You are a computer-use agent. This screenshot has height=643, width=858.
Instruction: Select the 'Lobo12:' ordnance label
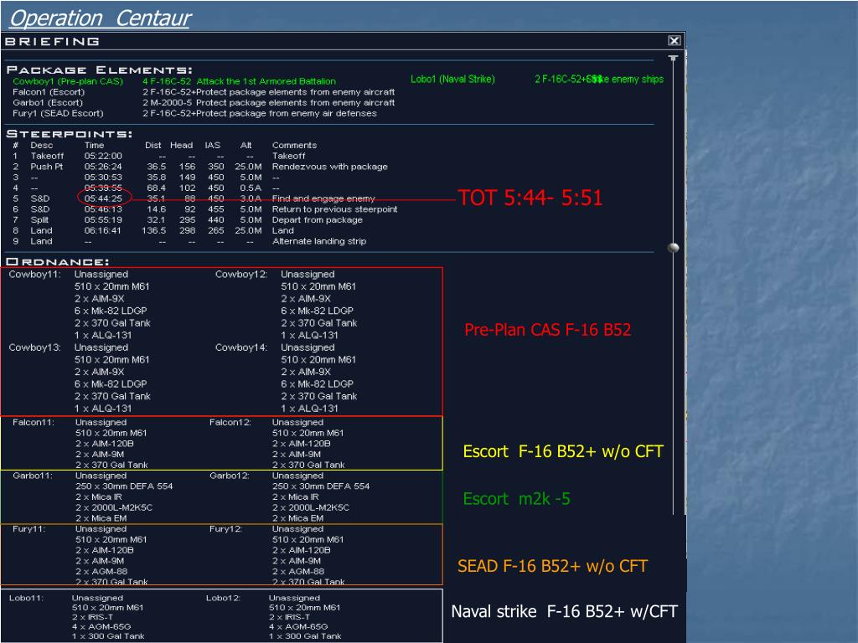tap(223, 598)
